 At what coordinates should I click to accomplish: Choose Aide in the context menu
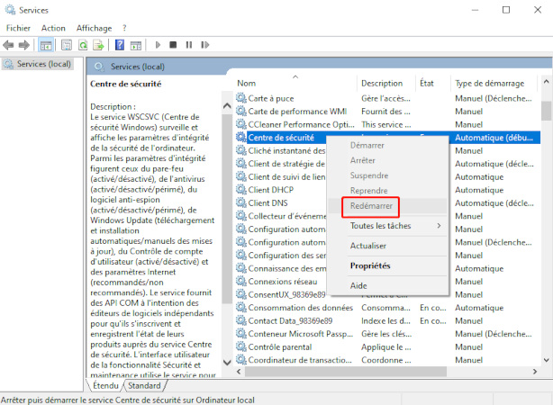click(358, 286)
